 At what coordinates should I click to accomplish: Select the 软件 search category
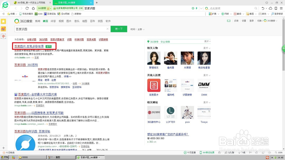click(x=108, y=21)
